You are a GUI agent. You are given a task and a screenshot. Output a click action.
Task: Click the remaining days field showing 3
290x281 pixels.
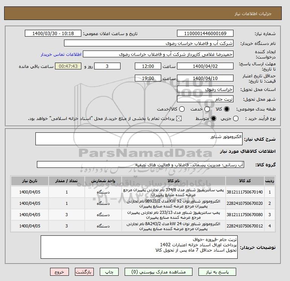(x=107, y=66)
